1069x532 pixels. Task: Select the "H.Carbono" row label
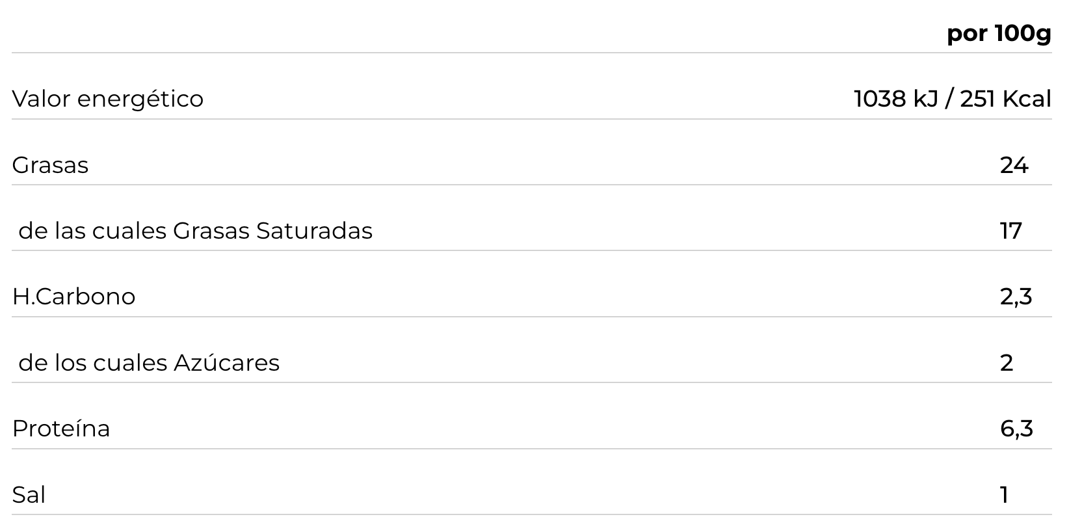click(x=73, y=297)
